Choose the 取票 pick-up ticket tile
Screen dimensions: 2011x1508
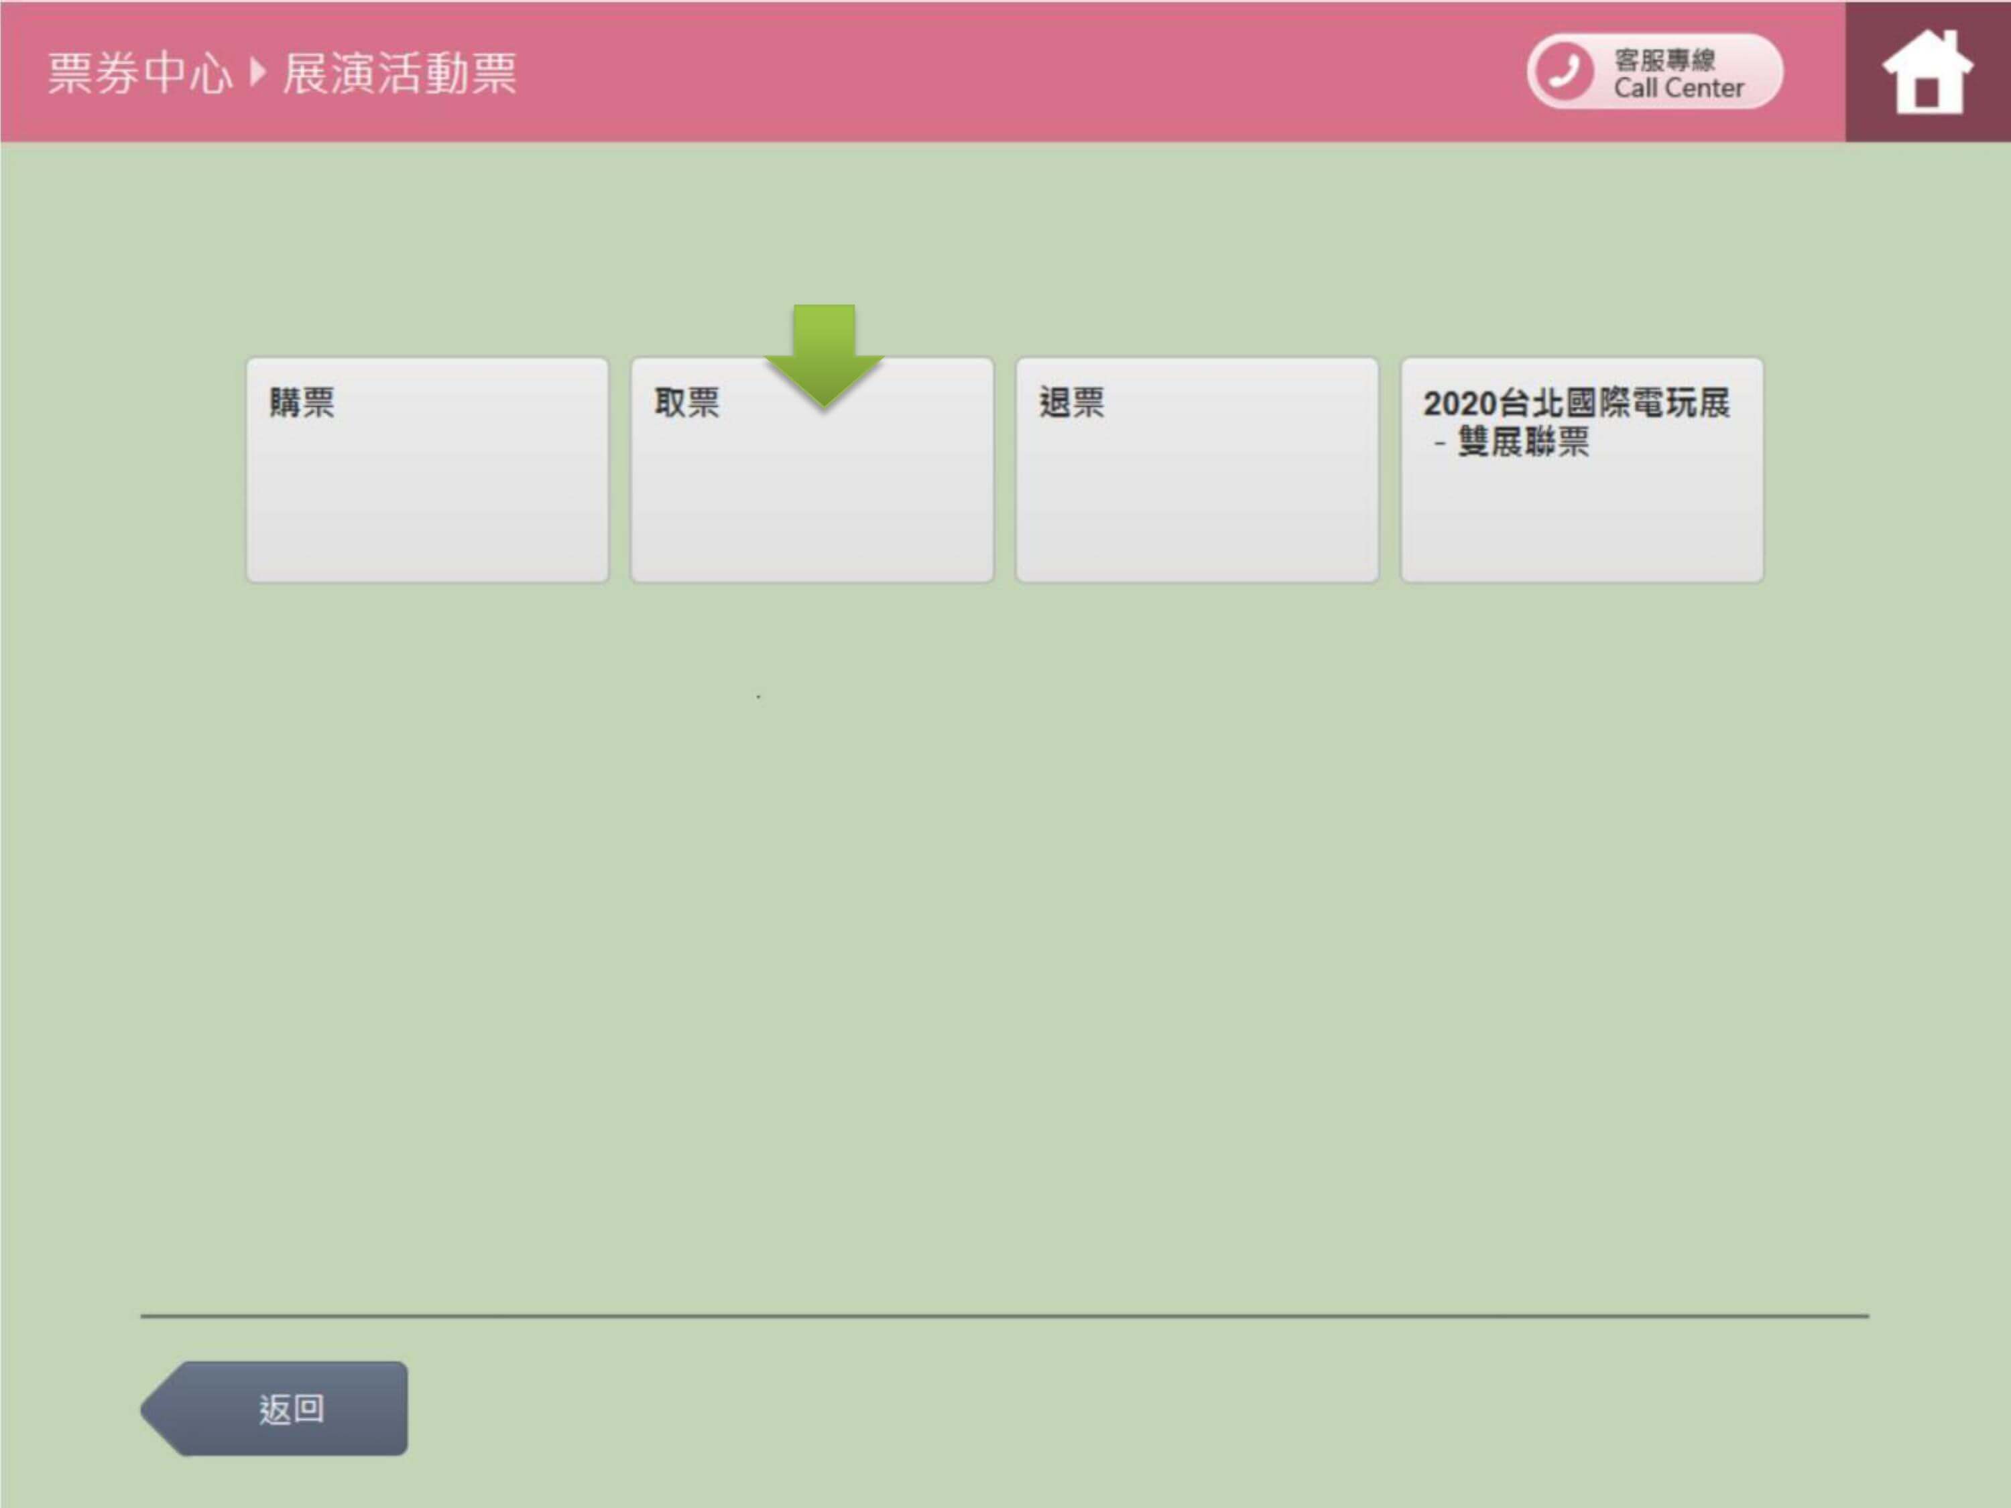(x=812, y=491)
